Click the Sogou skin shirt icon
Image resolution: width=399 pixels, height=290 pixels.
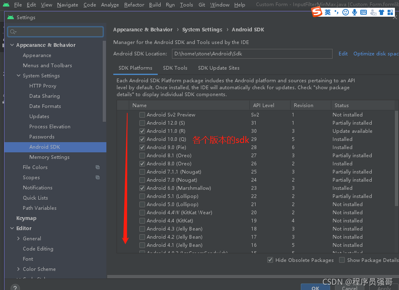381,12
